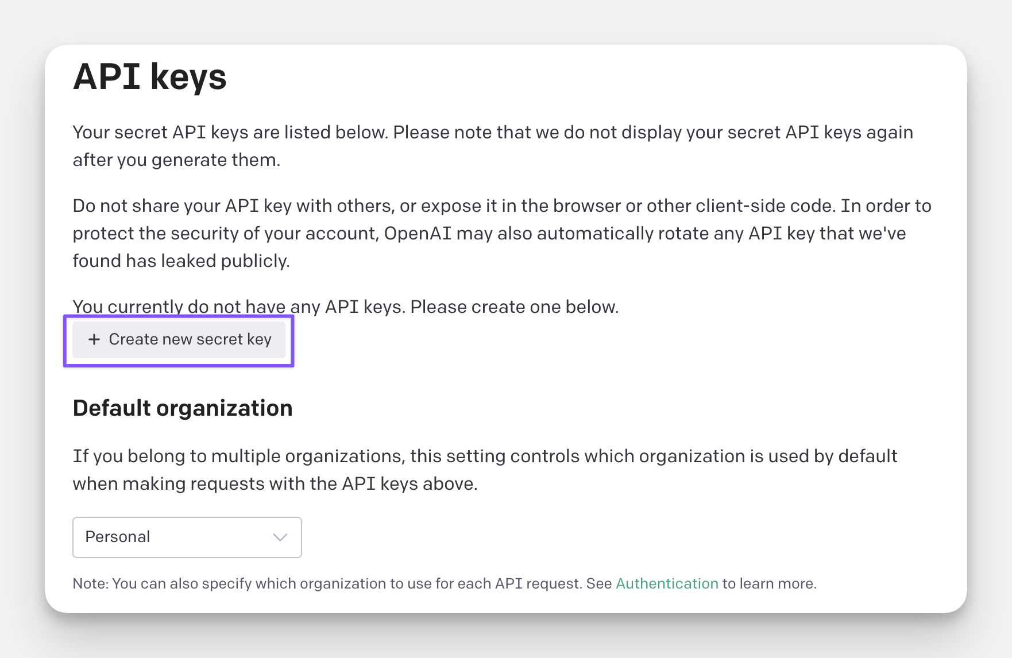The width and height of the screenshot is (1012, 658).
Task: Click the "API keys" page heading
Action: (x=150, y=76)
